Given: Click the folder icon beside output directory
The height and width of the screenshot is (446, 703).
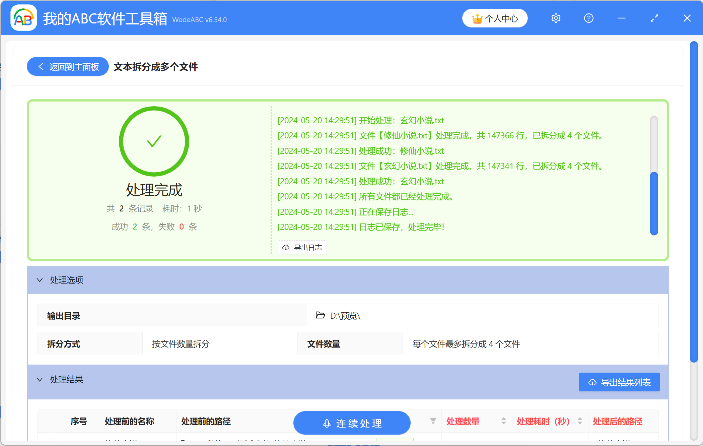Looking at the screenshot, I should (x=320, y=315).
